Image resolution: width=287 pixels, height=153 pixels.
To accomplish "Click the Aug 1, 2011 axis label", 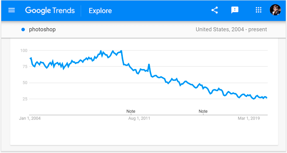I will tap(139, 118).
